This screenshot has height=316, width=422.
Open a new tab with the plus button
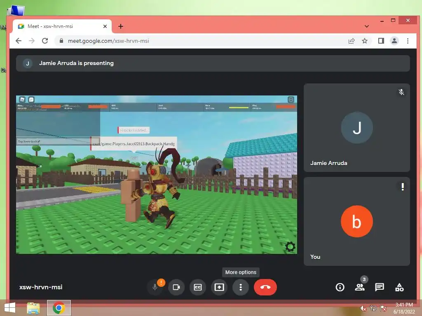[121, 26]
